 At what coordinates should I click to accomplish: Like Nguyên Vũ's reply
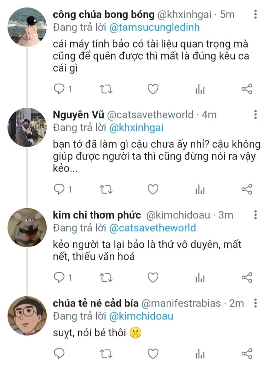(153, 189)
